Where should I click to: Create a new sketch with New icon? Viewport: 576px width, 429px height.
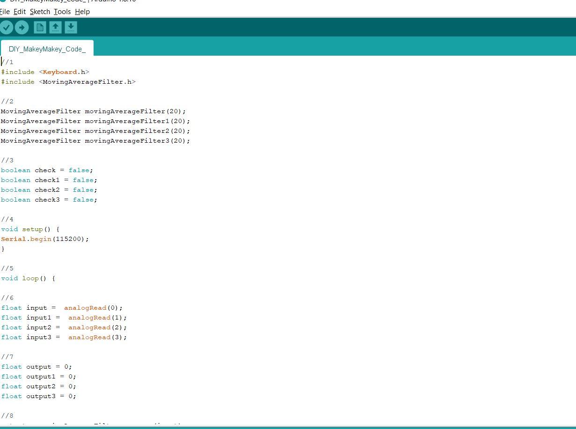pos(40,28)
